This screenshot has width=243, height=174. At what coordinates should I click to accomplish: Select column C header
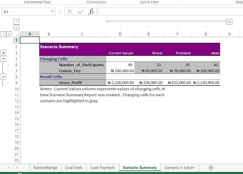tap(82, 34)
